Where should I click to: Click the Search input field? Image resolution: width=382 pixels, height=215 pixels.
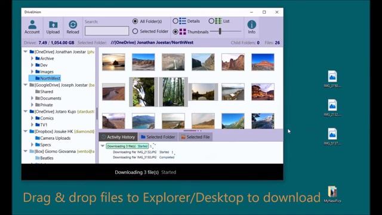(107, 31)
